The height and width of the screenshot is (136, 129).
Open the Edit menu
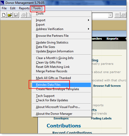click(x=13, y=8)
